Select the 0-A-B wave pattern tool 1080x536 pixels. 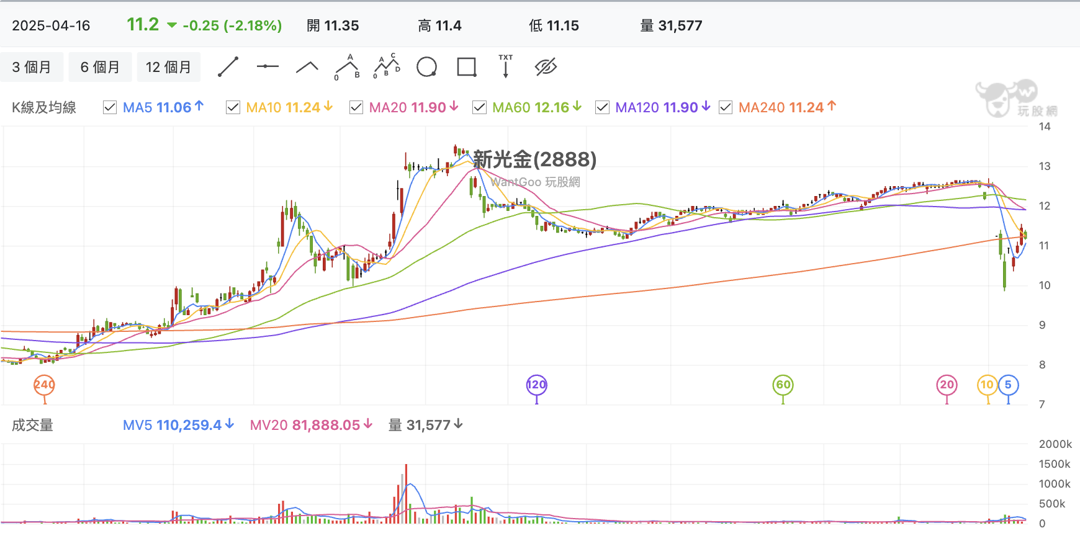click(x=348, y=67)
